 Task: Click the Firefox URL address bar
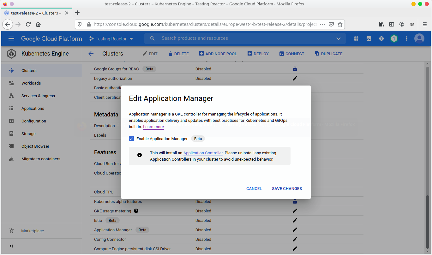point(205,24)
